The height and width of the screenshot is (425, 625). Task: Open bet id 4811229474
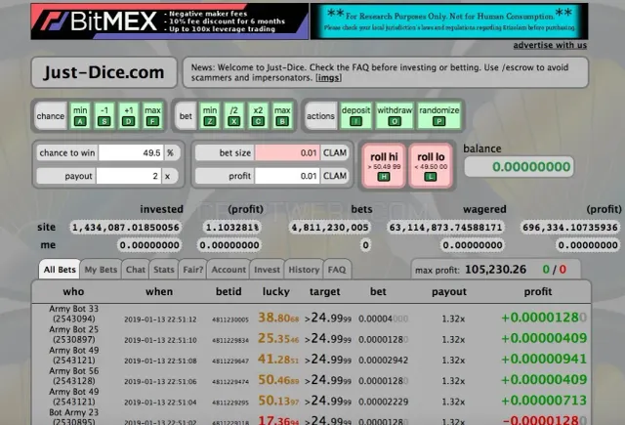point(230,382)
